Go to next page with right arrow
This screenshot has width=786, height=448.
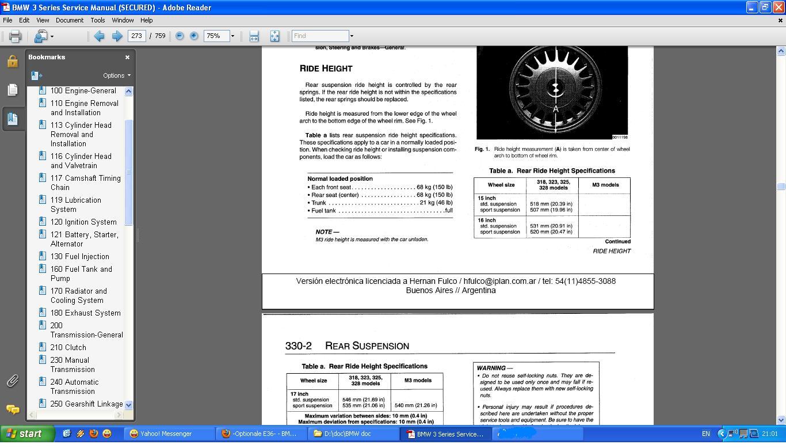pos(117,36)
